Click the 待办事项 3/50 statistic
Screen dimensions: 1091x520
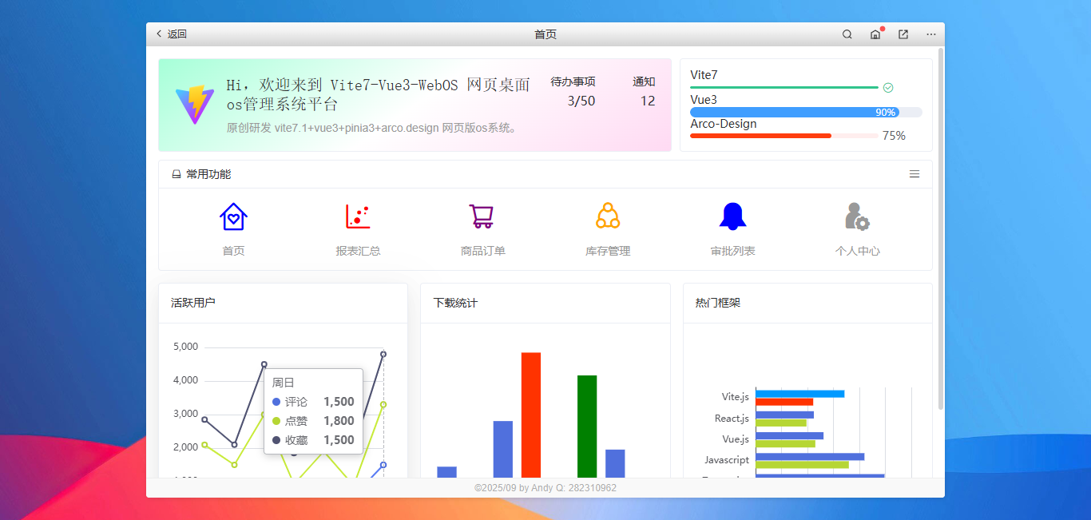pyautogui.click(x=573, y=91)
